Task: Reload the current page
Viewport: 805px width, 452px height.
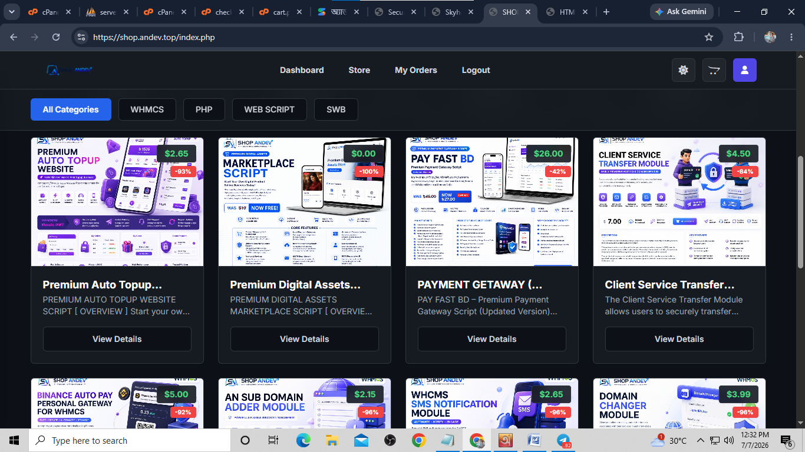Action: [x=56, y=37]
